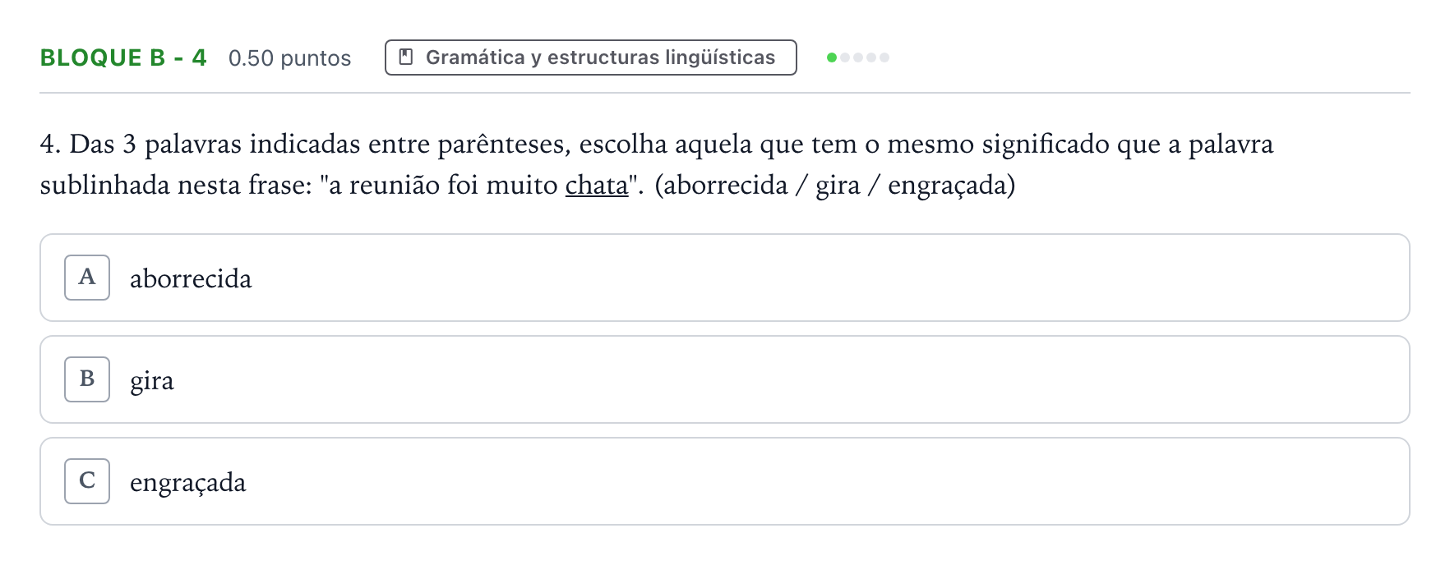This screenshot has width=1450, height=565.
Task: Choose the answer option text gira
Action: pyautogui.click(x=152, y=381)
